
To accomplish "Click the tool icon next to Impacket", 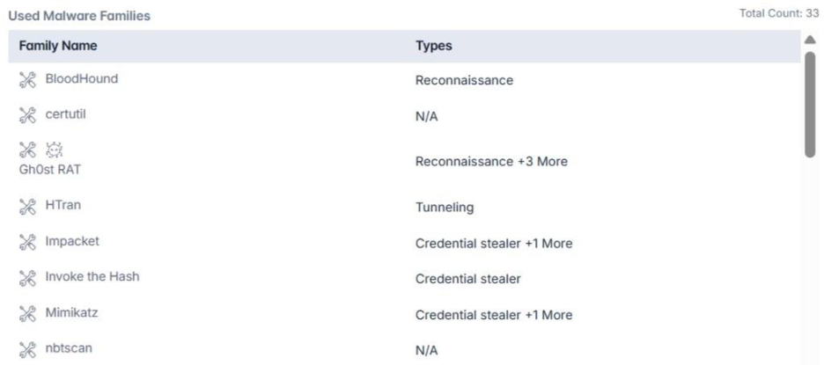I will point(27,242).
